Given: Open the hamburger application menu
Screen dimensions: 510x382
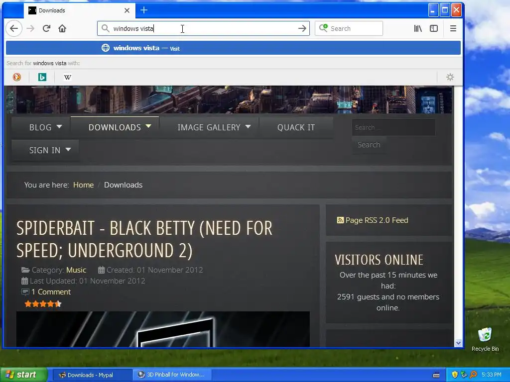Looking at the screenshot, I should click(453, 28).
